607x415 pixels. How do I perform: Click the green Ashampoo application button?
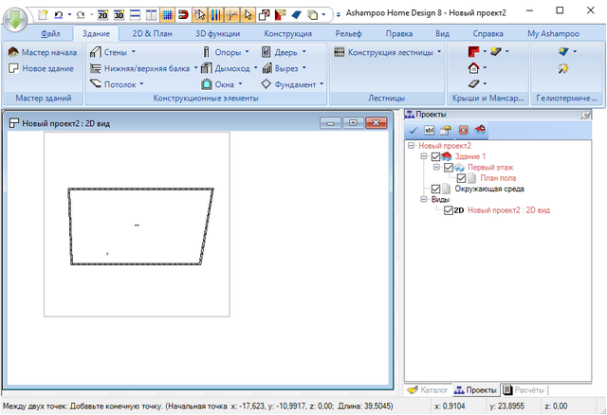[17, 19]
